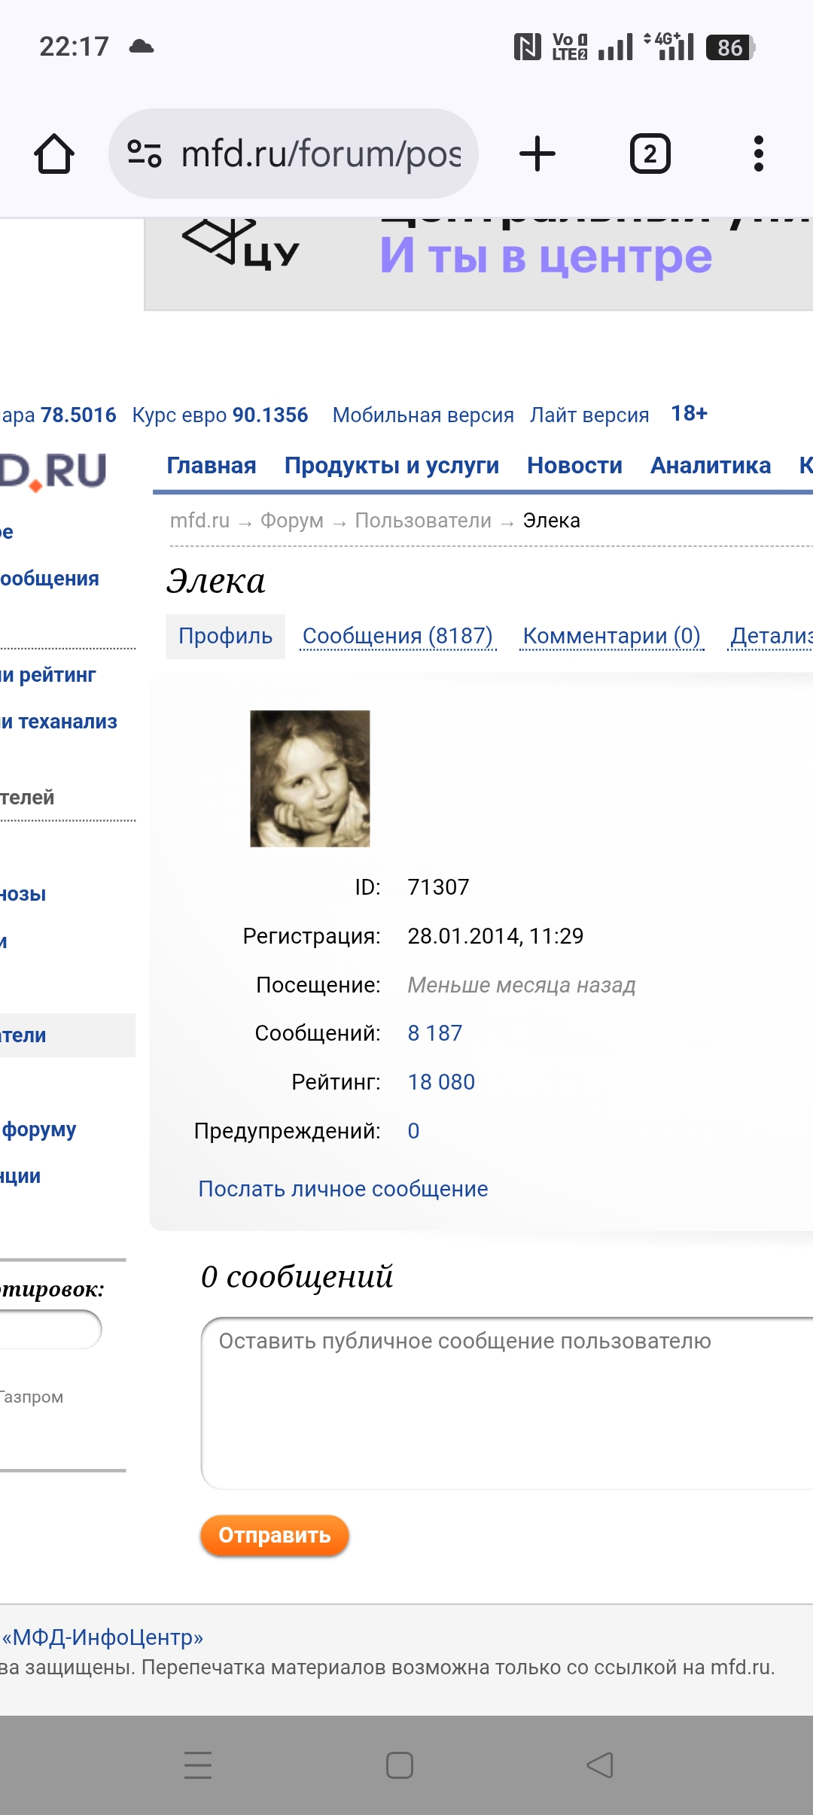Click Пользователи breadcrumb link

423,520
